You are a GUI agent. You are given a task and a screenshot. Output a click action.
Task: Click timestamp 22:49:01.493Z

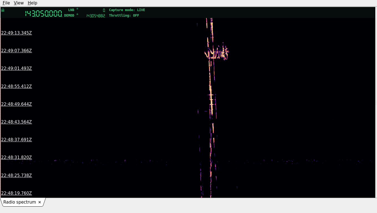click(16, 68)
